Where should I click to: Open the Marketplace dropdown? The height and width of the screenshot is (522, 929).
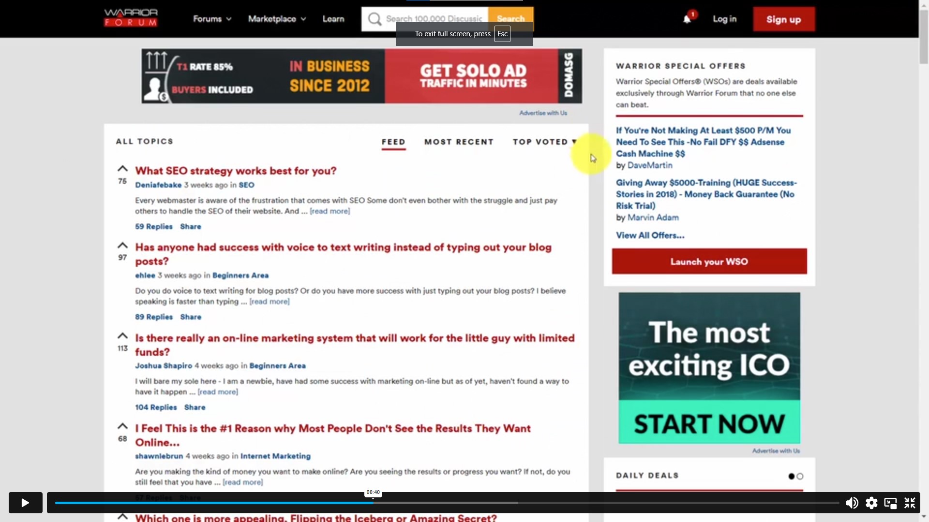(276, 19)
